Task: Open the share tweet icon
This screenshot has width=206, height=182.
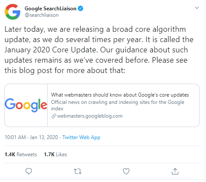Action: point(175,171)
